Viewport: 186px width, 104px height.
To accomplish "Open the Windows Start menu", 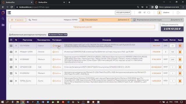I will click(2, 102).
